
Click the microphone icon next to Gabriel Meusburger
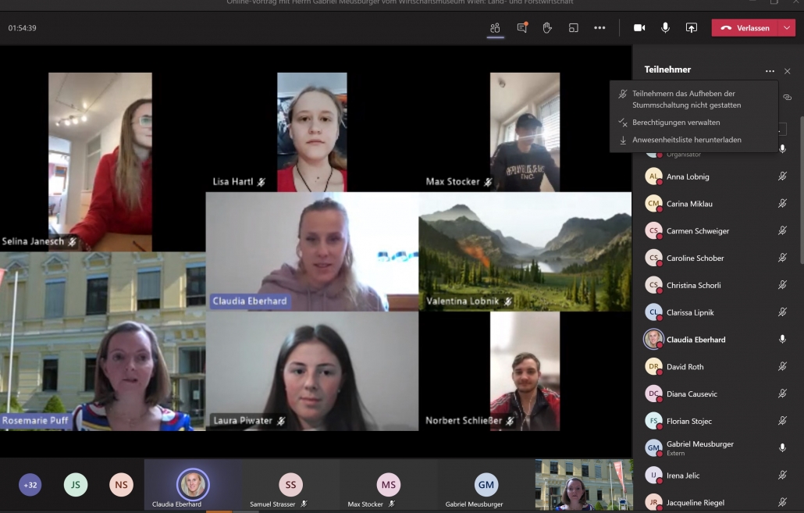point(782,447)
